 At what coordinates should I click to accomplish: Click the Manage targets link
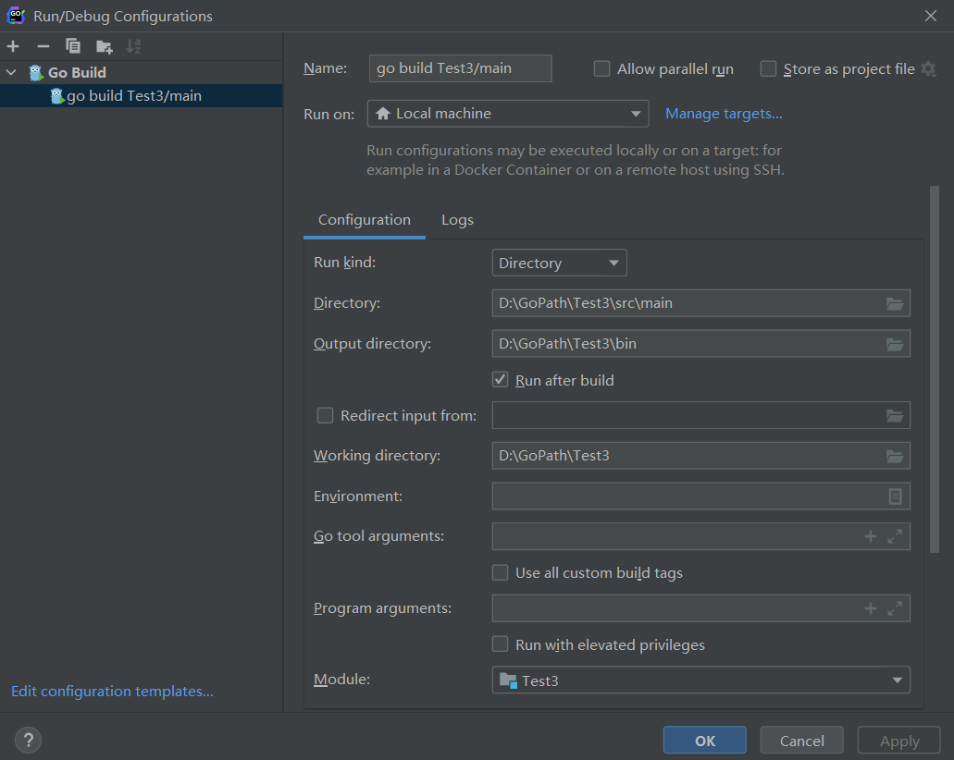724,114
